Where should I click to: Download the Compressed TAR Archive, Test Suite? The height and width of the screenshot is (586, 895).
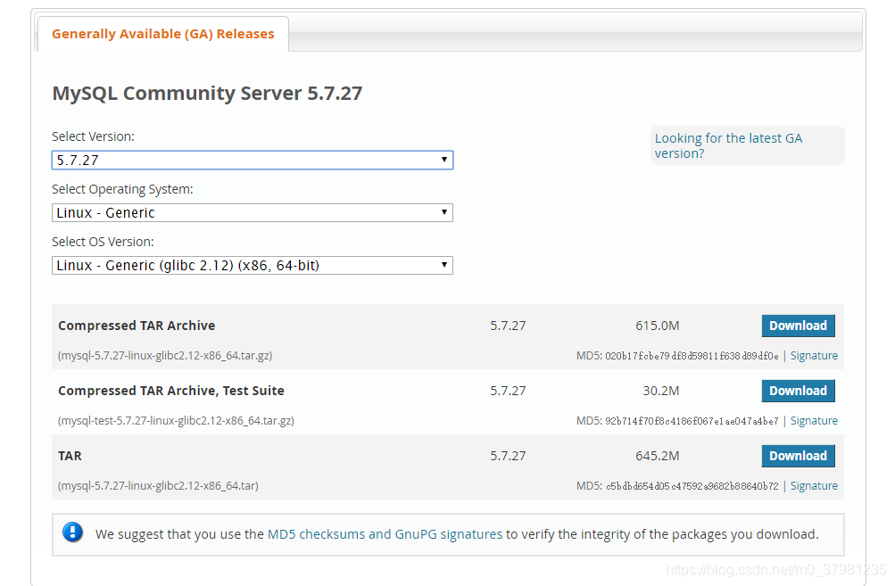(x=798, y=391)
